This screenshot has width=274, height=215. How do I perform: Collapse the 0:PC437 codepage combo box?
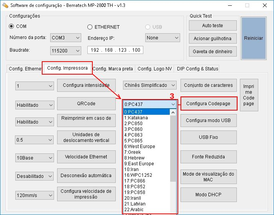click(150, 104)
